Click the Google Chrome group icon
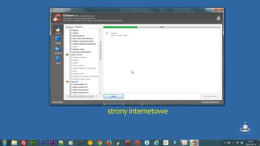The height and width of the screenshot is (146, 260). [x=67, y=55]
